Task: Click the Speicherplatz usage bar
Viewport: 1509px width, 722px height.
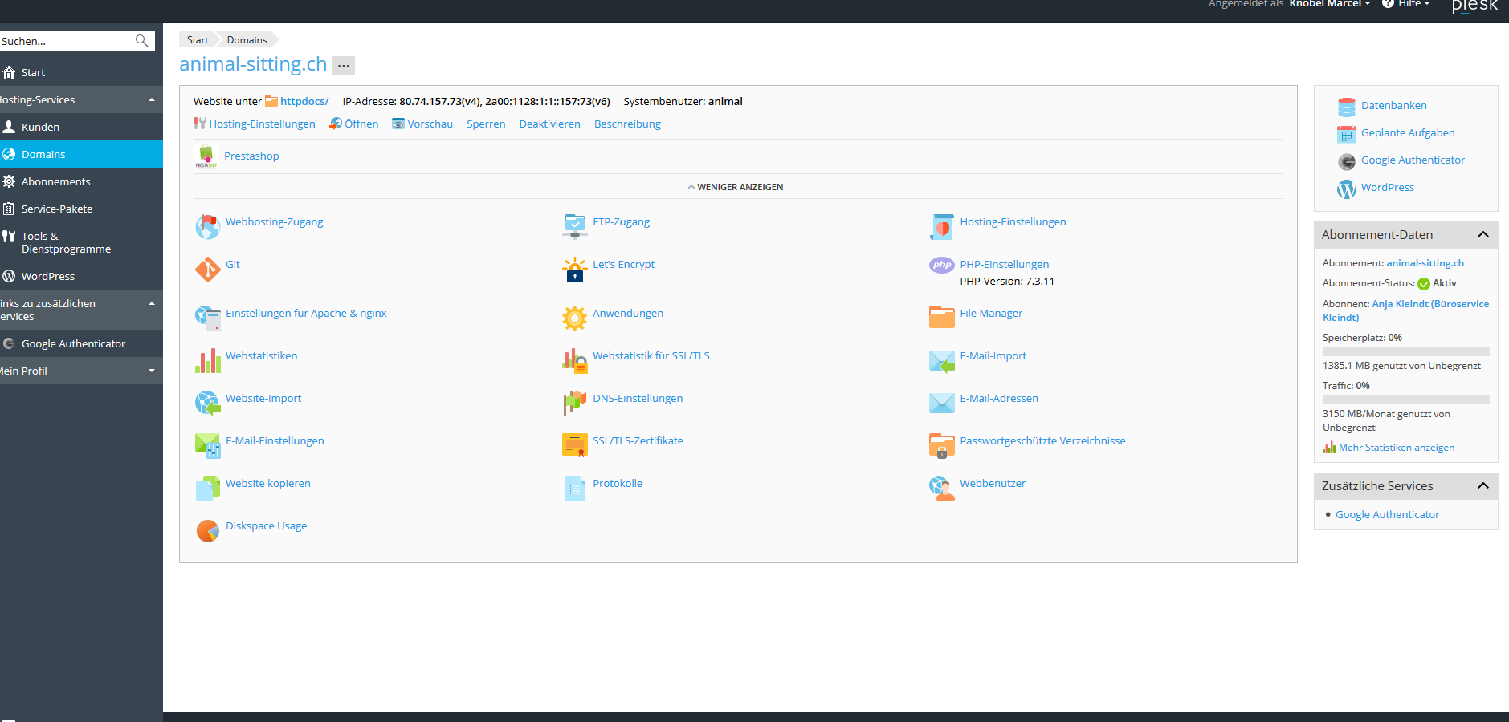Action: pos(1406,351)
